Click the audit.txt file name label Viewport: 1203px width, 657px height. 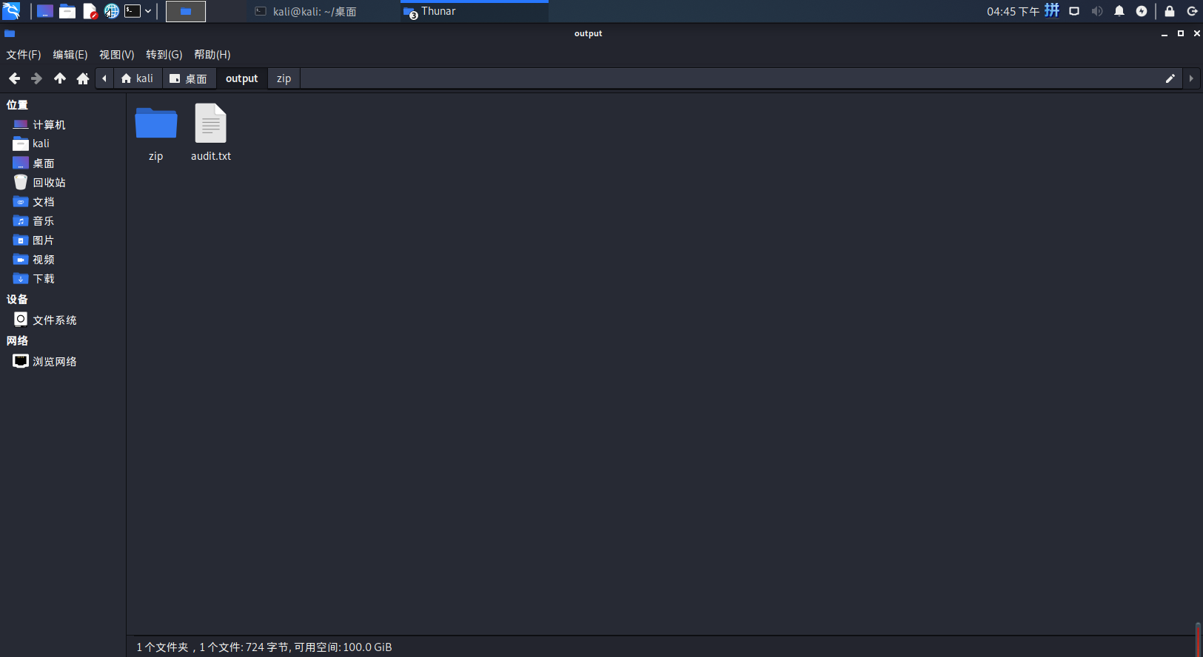[x=211, y=156]
